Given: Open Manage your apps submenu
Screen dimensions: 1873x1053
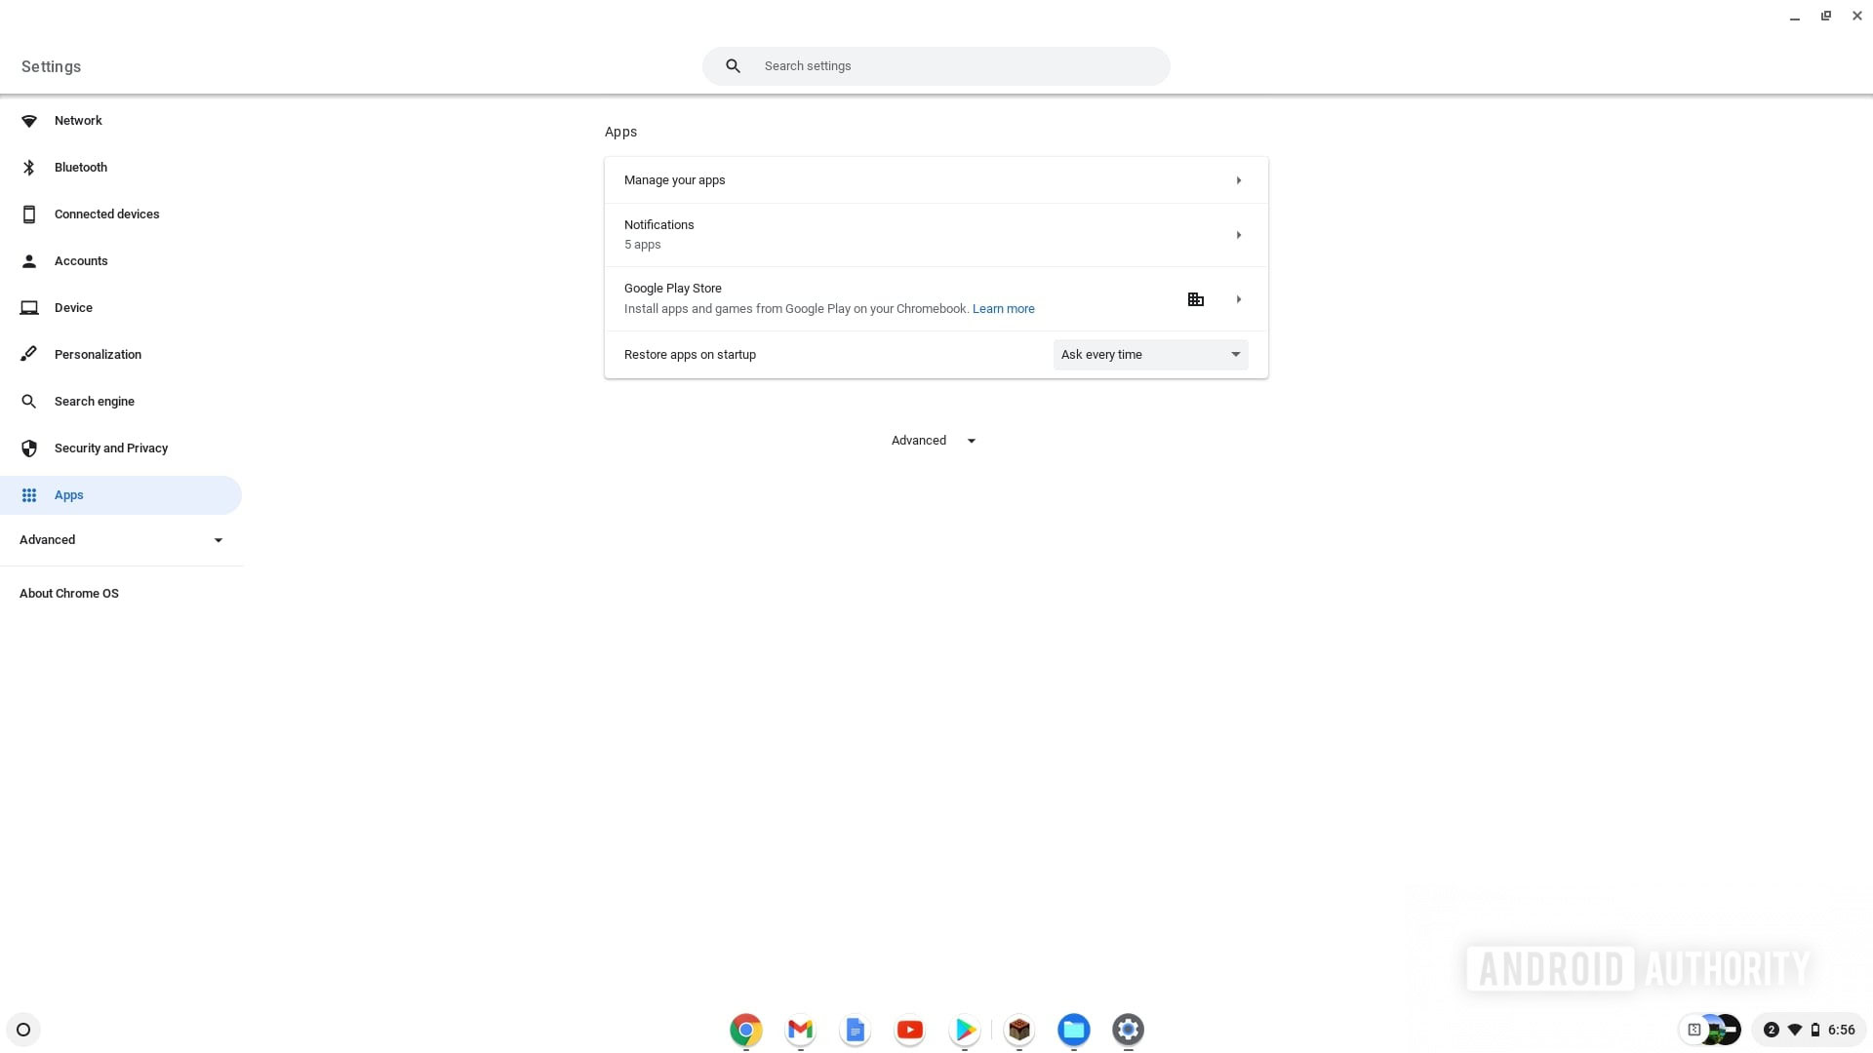Looking at the screenshot, I should pos(1238,180).
